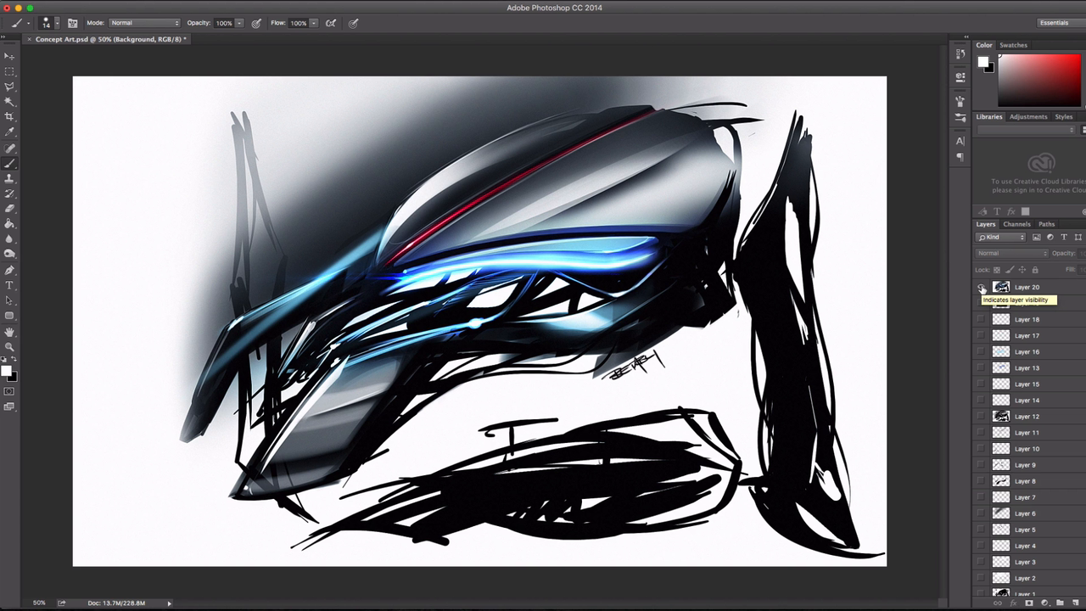Open the Brush tool preset picker
Image resolution: width=1086 pixels, height=611 pixels.
[x=20, y=23]
